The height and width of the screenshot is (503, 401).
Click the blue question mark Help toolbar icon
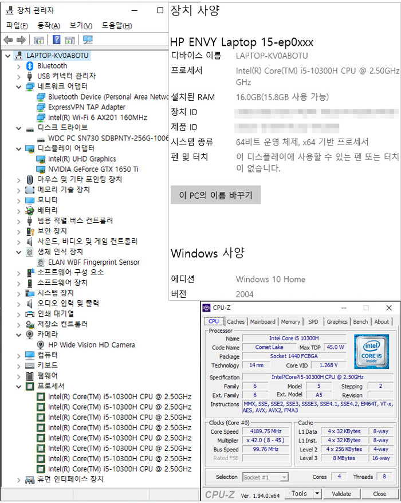pyautogui.click(x=57, y=40)
